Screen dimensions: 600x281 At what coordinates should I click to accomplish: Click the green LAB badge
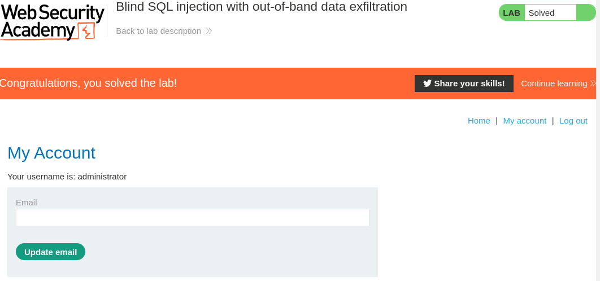pyautogui.click(x=511, y=13)
